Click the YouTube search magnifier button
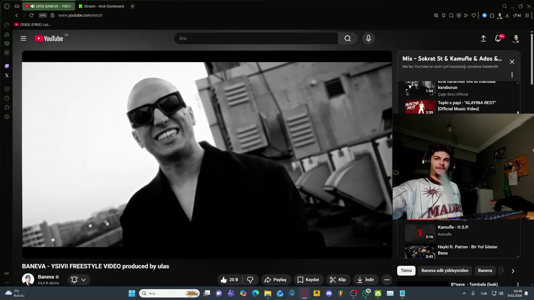 (348, 38)
